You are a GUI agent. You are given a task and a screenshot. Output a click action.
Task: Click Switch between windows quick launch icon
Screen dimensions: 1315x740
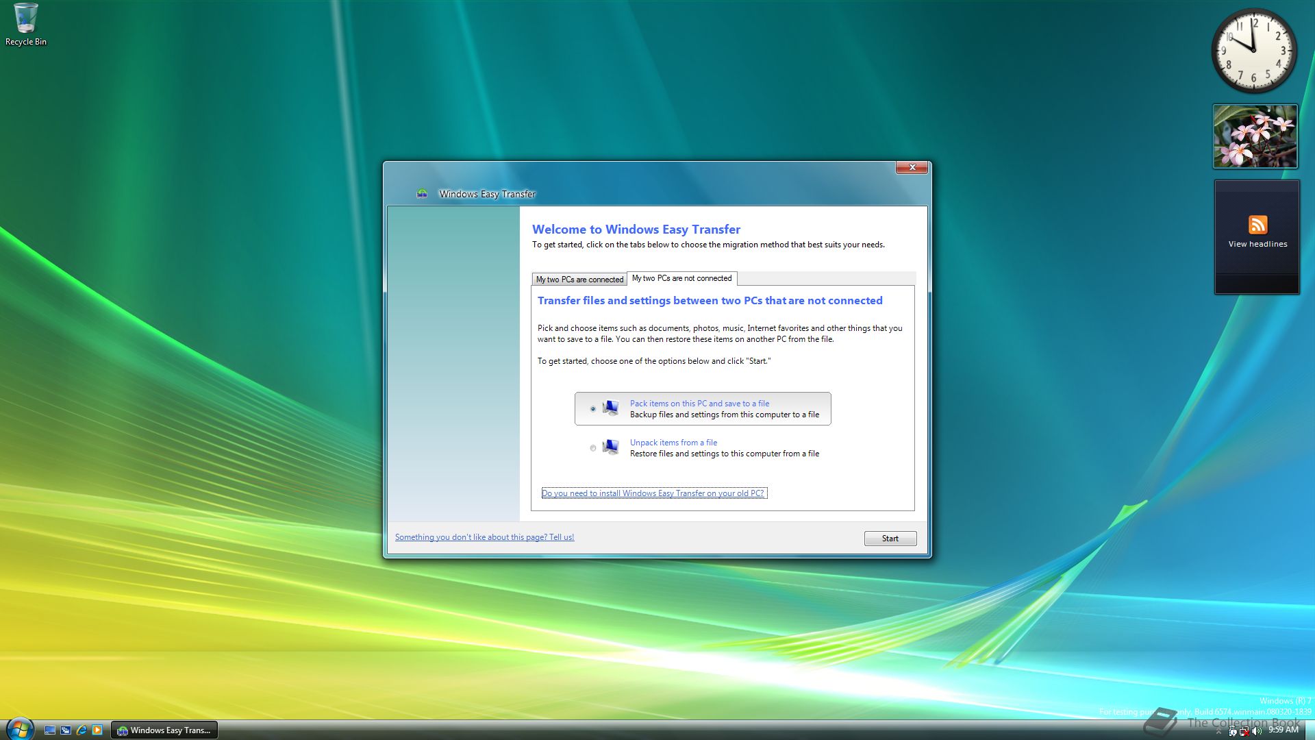66,730
